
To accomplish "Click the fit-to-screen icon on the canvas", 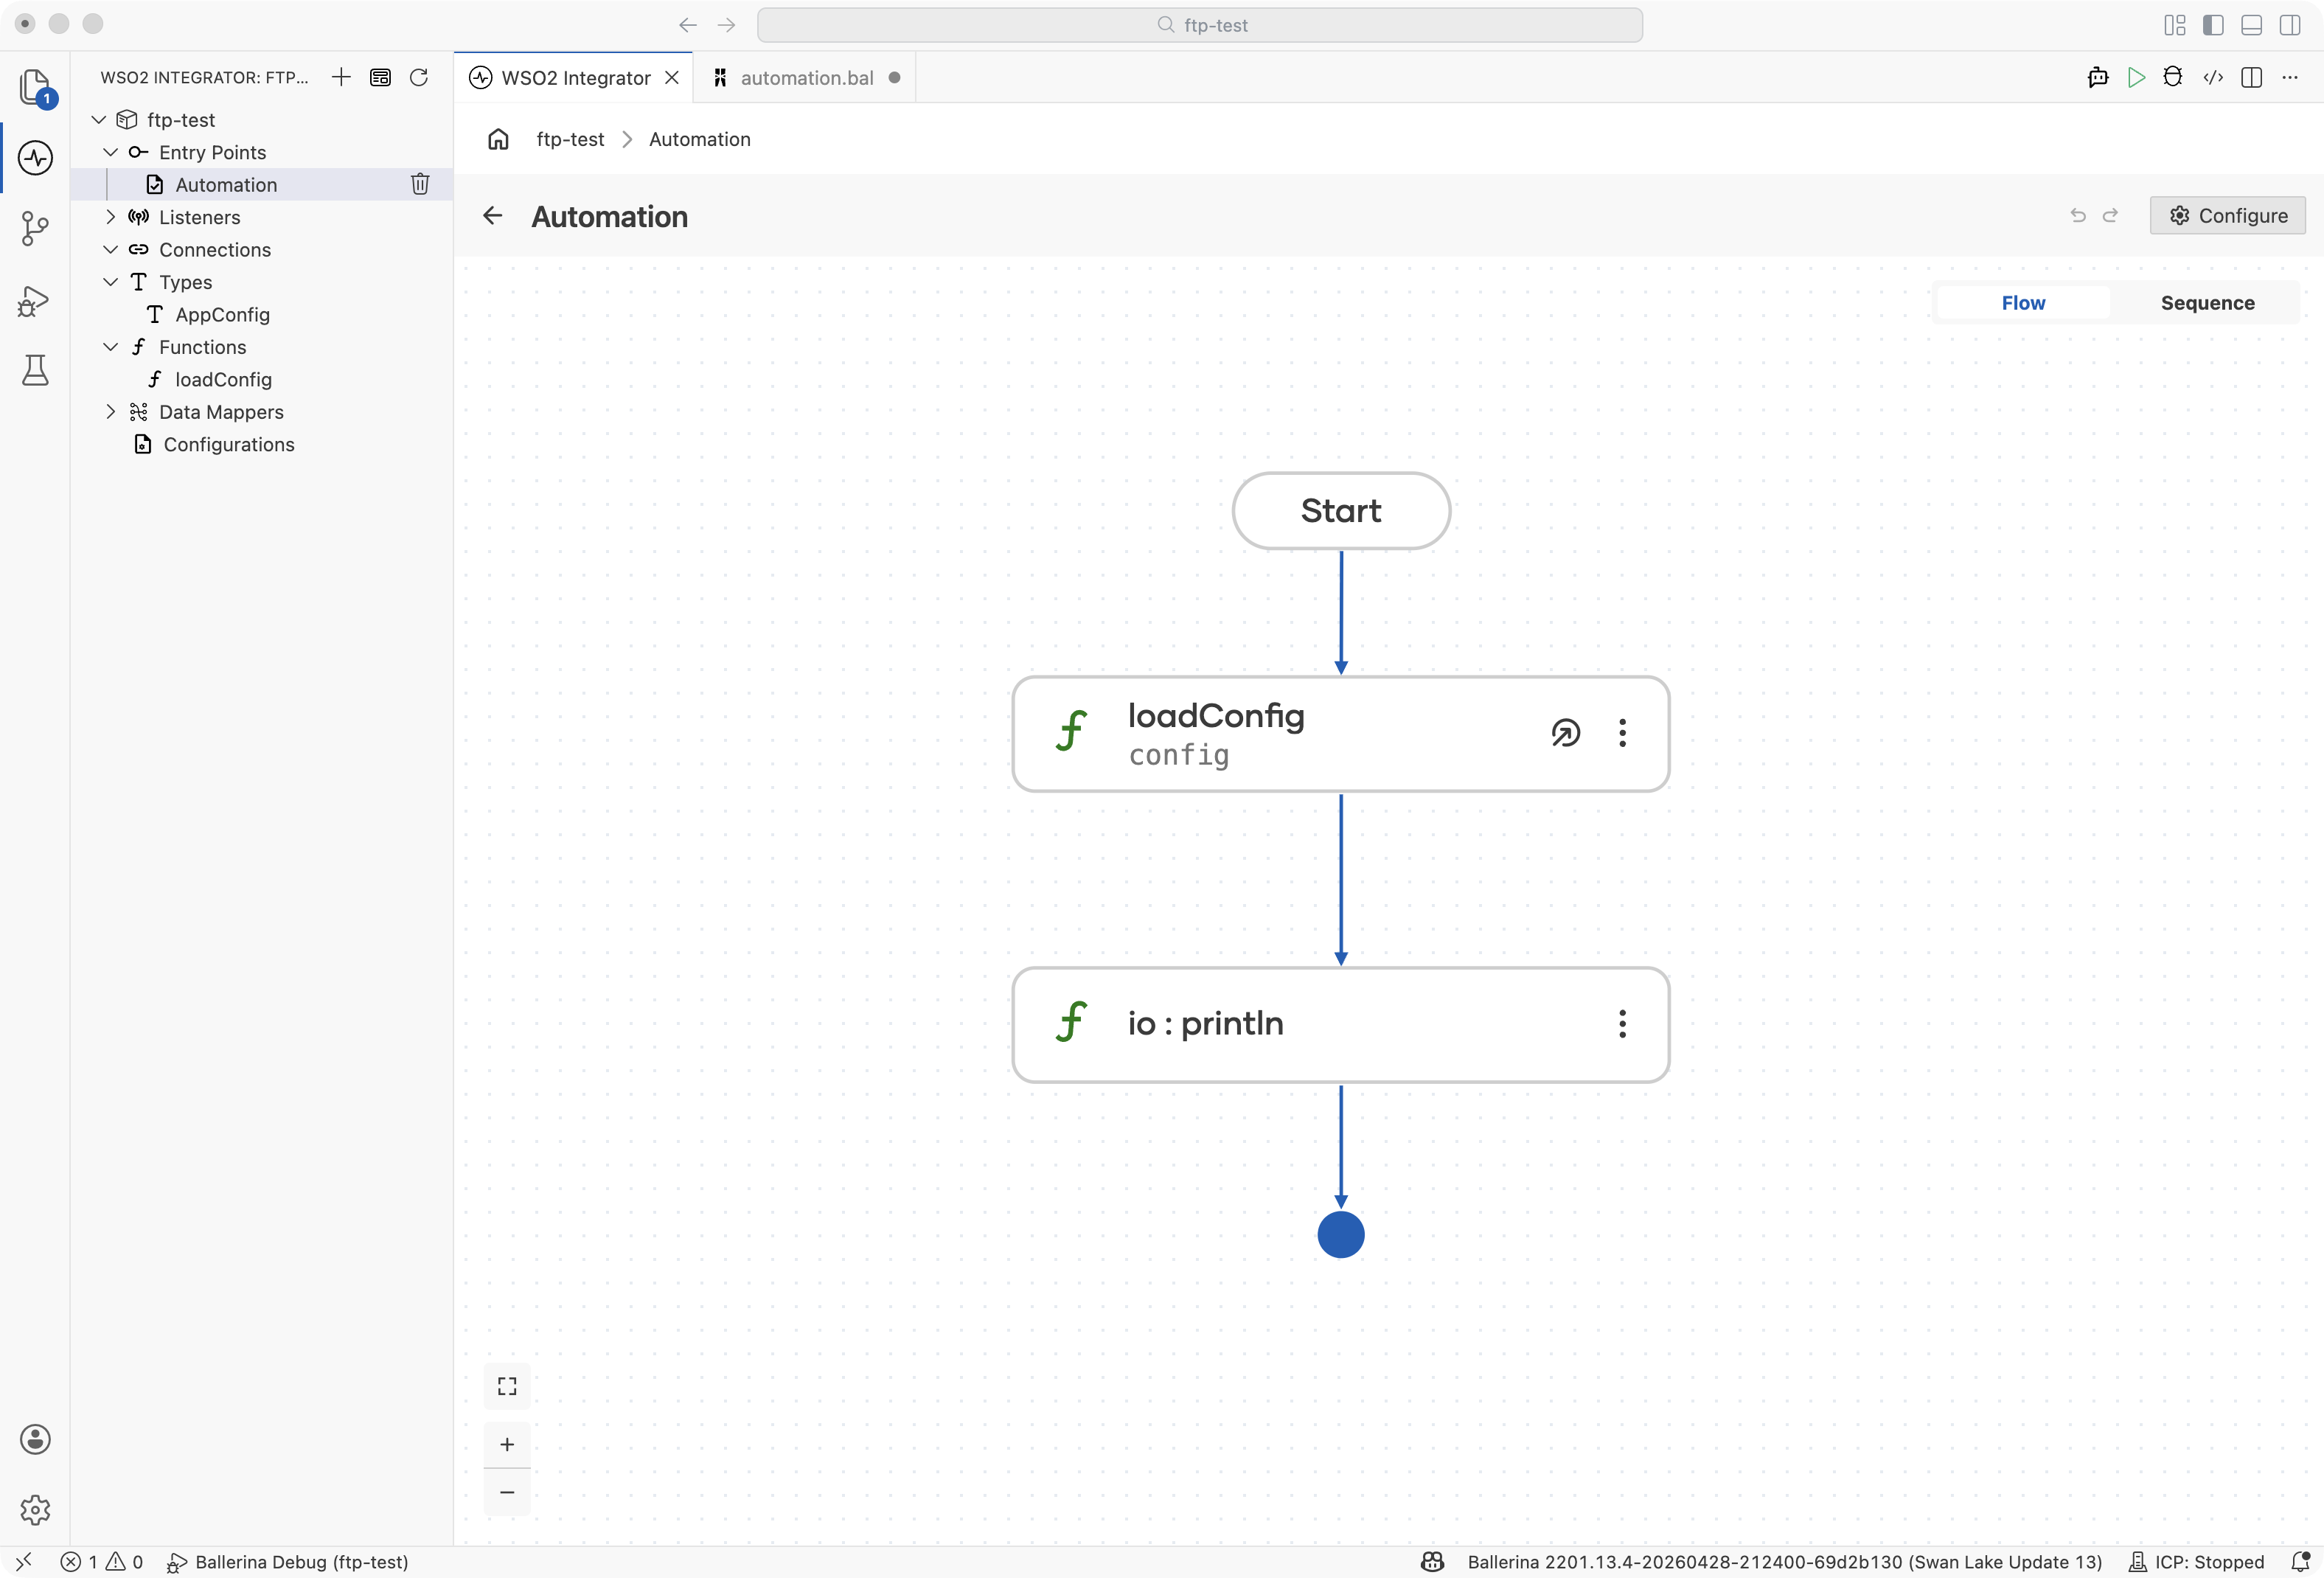I will (x=507, y=1386).
